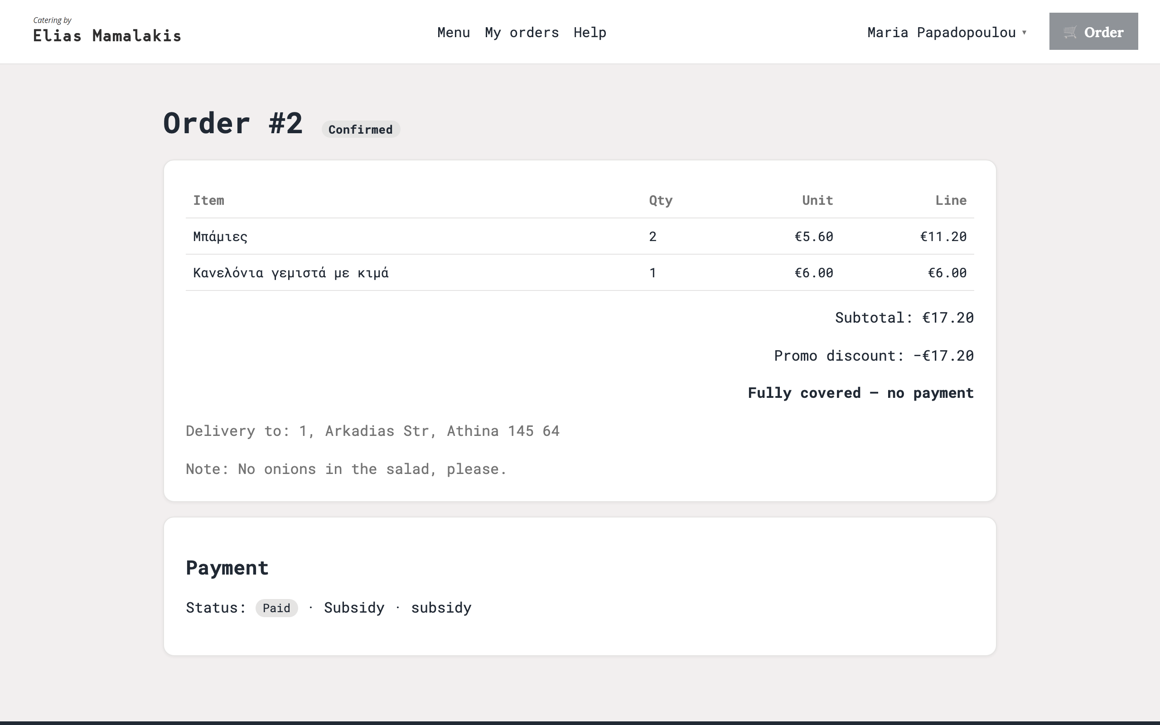Click the Order button label

click(1104, 32)
